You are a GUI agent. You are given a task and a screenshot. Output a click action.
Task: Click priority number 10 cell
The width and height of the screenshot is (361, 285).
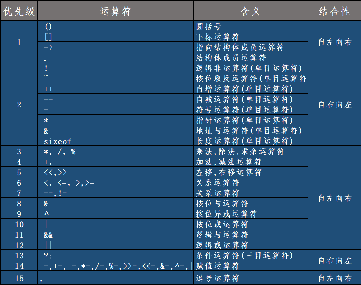[x=19, y=224]
